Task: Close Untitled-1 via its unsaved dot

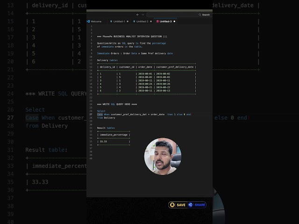Action: pos(128,21)
